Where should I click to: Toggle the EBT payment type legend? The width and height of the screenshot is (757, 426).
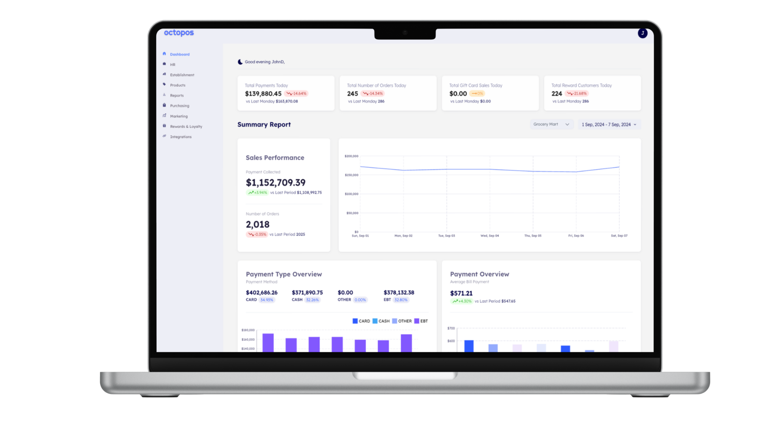(x=423, y=320)
